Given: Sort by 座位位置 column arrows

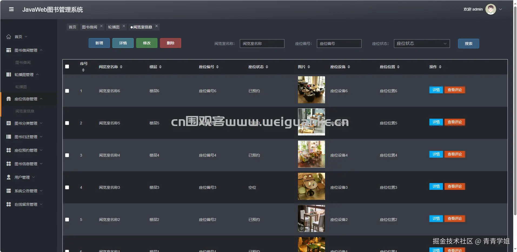Looking at the screenshot, I should pyautogui.click(x=398, y=67).
